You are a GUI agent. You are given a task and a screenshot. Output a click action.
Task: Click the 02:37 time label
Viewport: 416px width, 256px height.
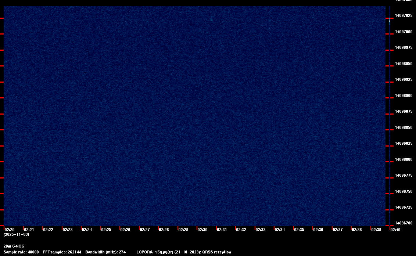[337, 230]
